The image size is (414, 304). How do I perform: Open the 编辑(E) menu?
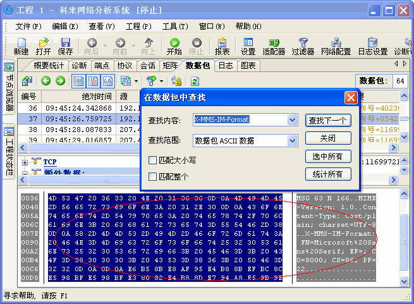pos(65,27)
